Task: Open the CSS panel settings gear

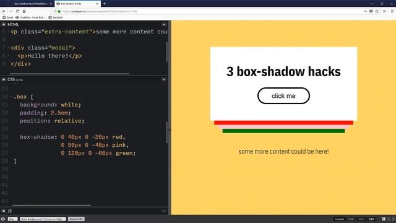Action: pyautogui.click(x=4, y=79)
